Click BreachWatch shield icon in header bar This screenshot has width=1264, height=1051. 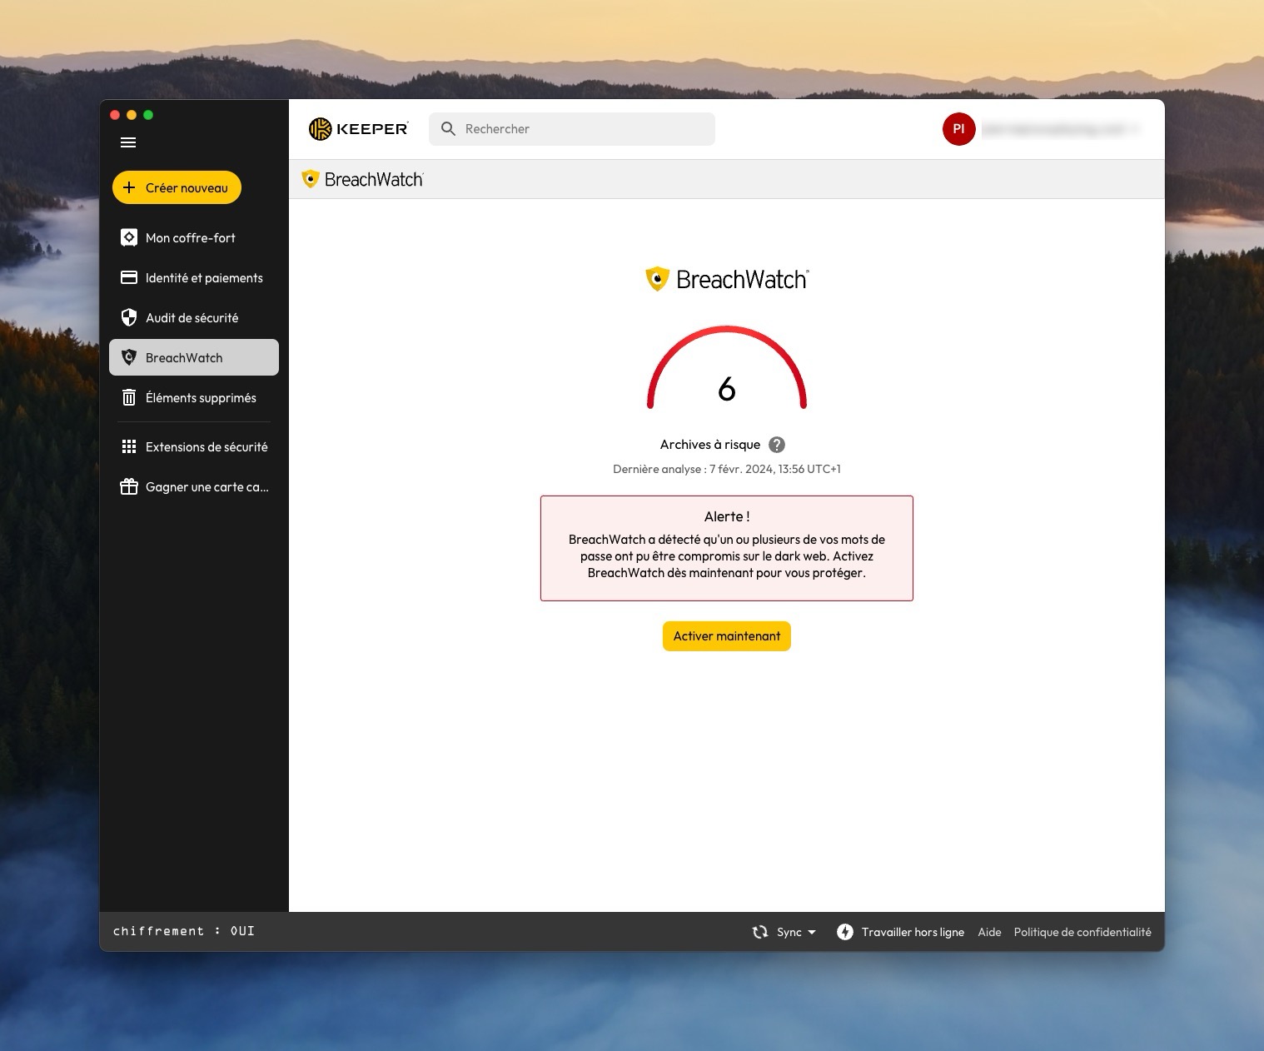311,179
